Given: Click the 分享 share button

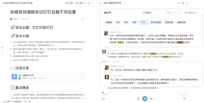Looking at the screenshot, I should (69, 3).
